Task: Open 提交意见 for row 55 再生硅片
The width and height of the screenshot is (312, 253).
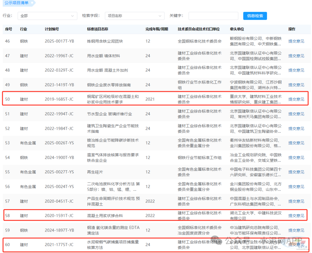Action: 296,172
